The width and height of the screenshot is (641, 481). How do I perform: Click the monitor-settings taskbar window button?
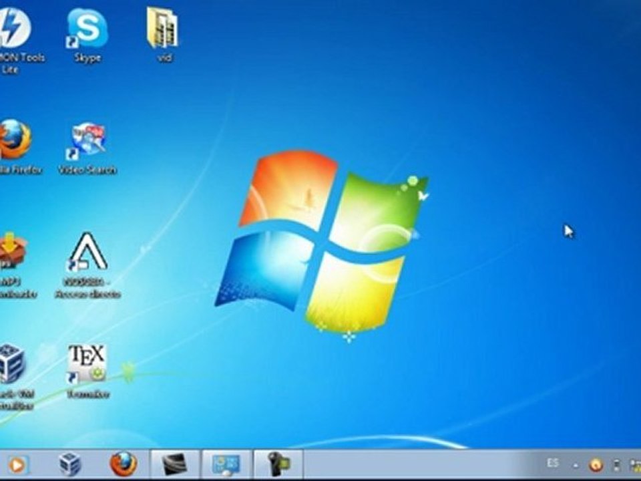click(226, 465)
